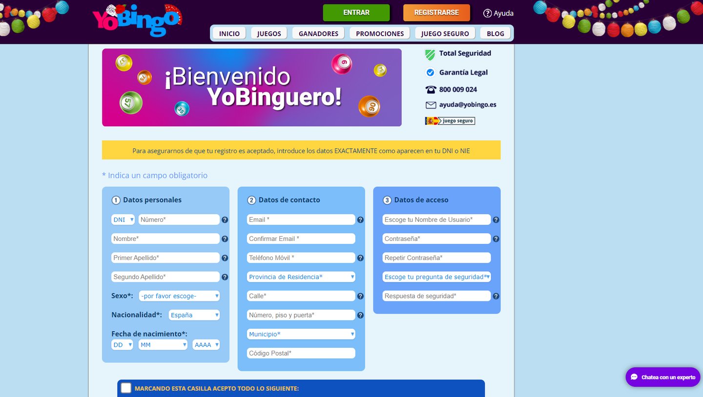Image resolution: width=703 pixels, height=397 pixels.
Task: Open help icon beside Primer Apellido
Action: point(225,258)
